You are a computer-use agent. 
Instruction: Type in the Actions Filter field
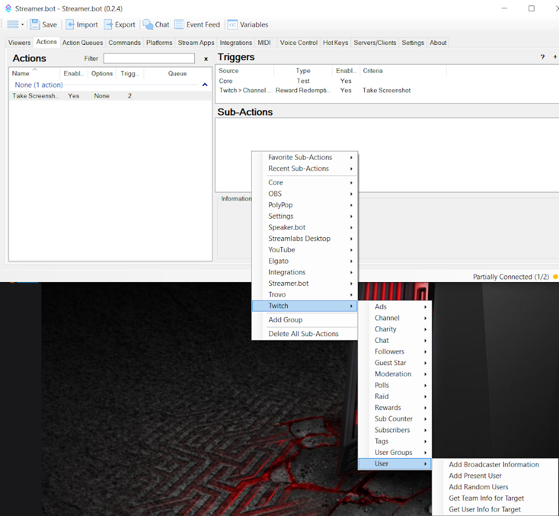point(149,58)
